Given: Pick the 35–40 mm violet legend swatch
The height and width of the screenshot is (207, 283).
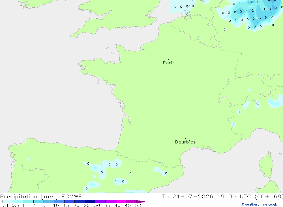Looking at the screenshot, I should tap(110, 201).
